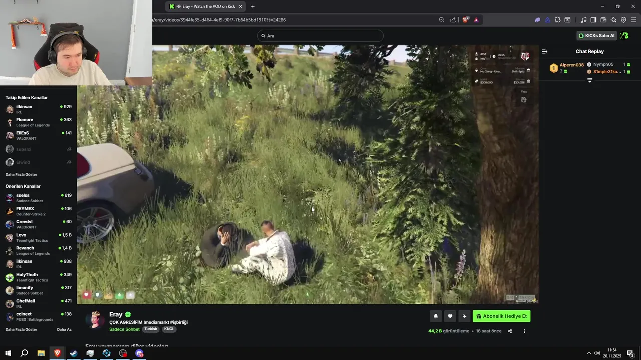641x360 pixels.
Task: Toggle the notification bell for Eray
Action: (x=436, y=316)
